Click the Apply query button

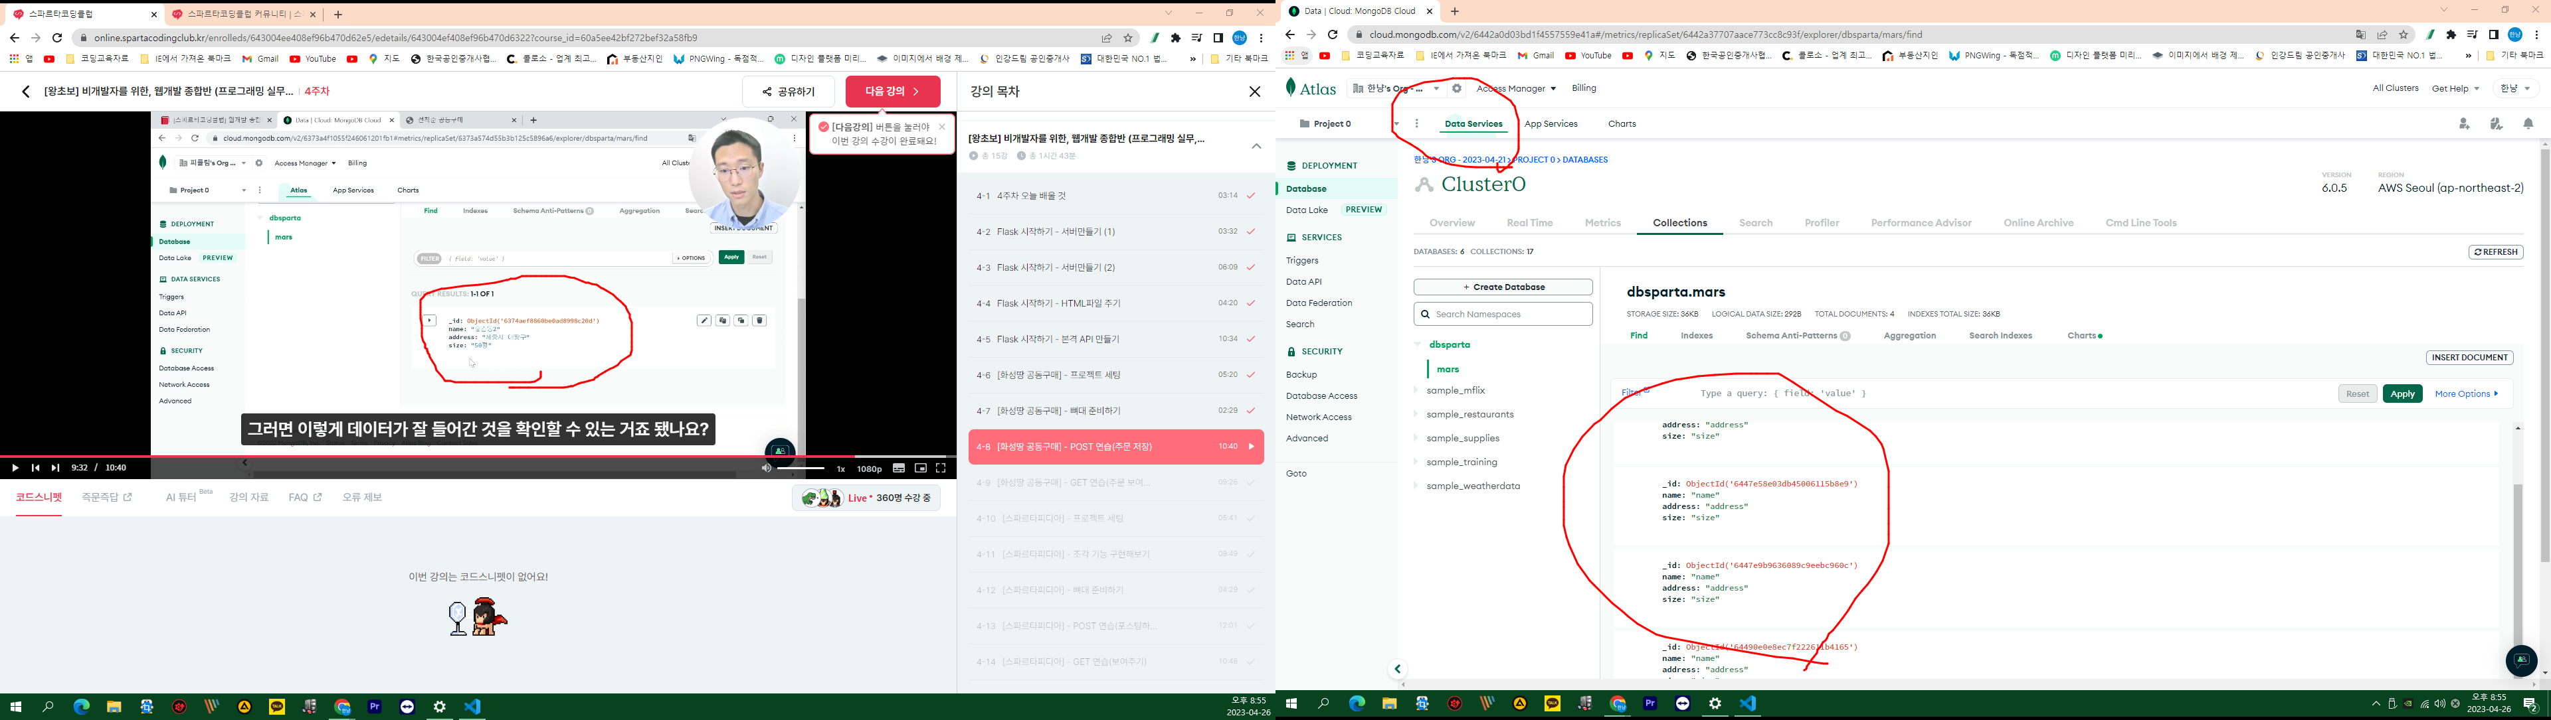[x=2402, y=394]
